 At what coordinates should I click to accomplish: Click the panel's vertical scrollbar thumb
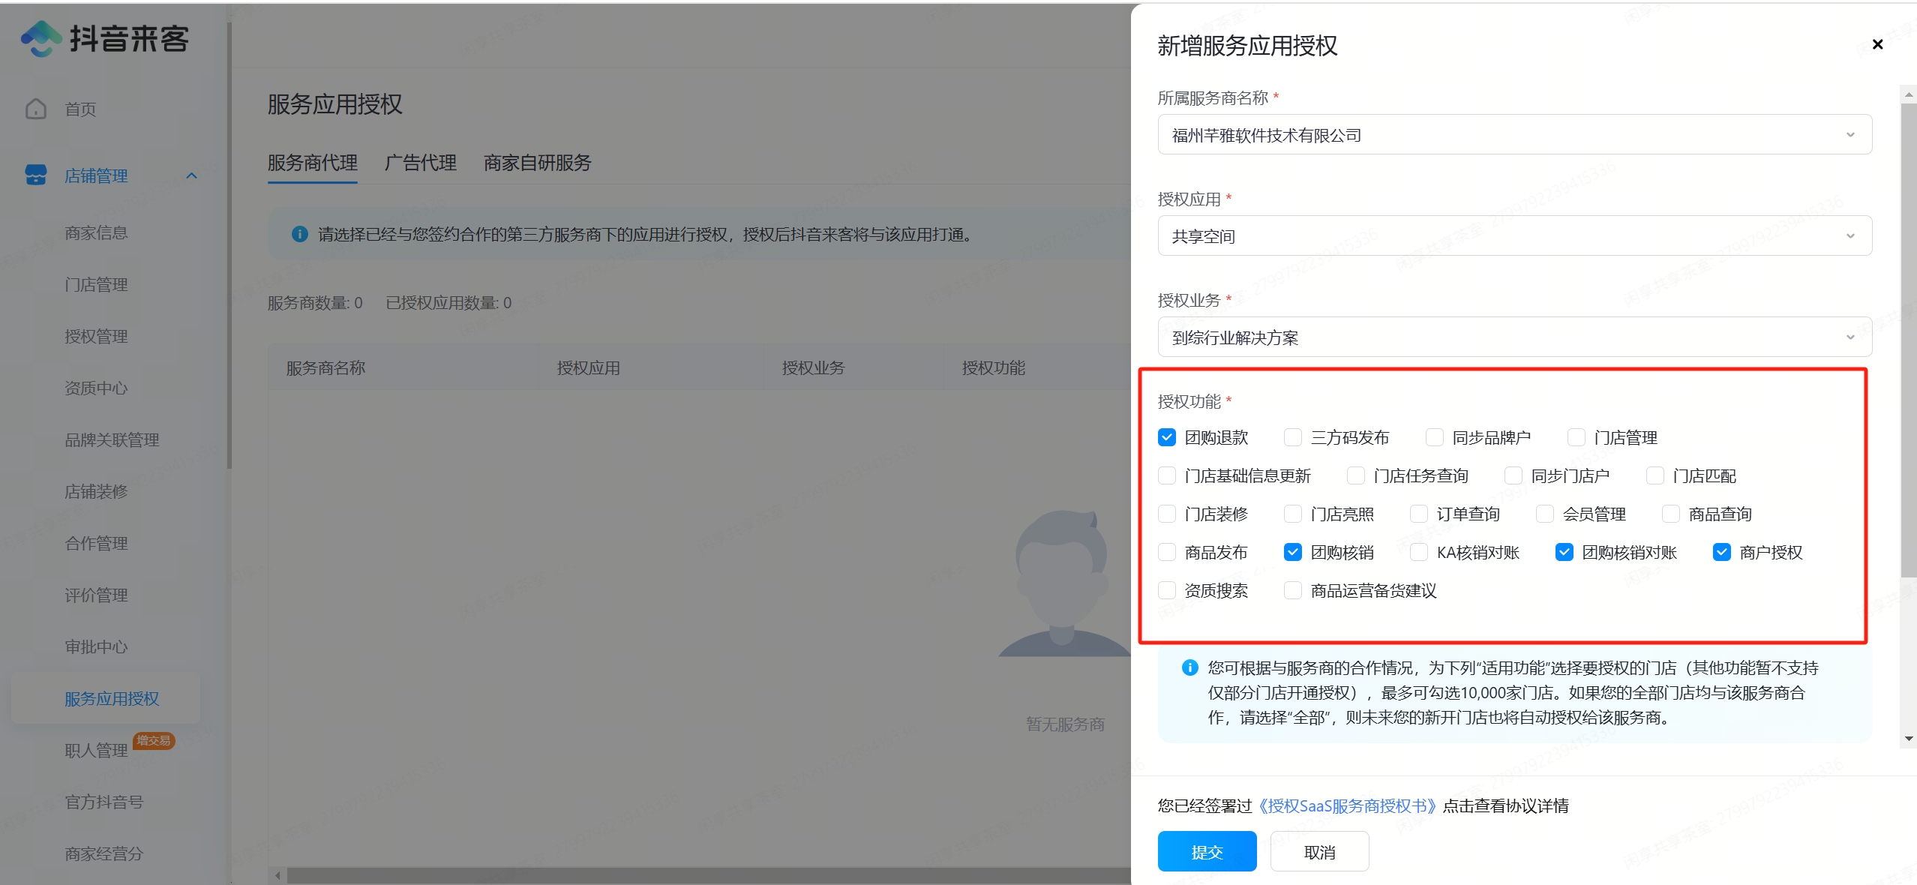click(1909, 340)
